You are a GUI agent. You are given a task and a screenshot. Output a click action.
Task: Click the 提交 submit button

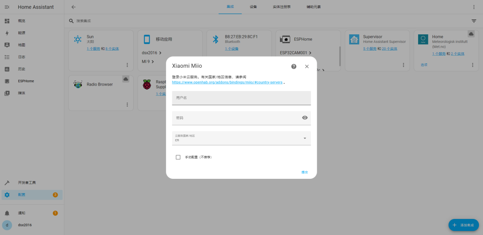tap(305, 172)
